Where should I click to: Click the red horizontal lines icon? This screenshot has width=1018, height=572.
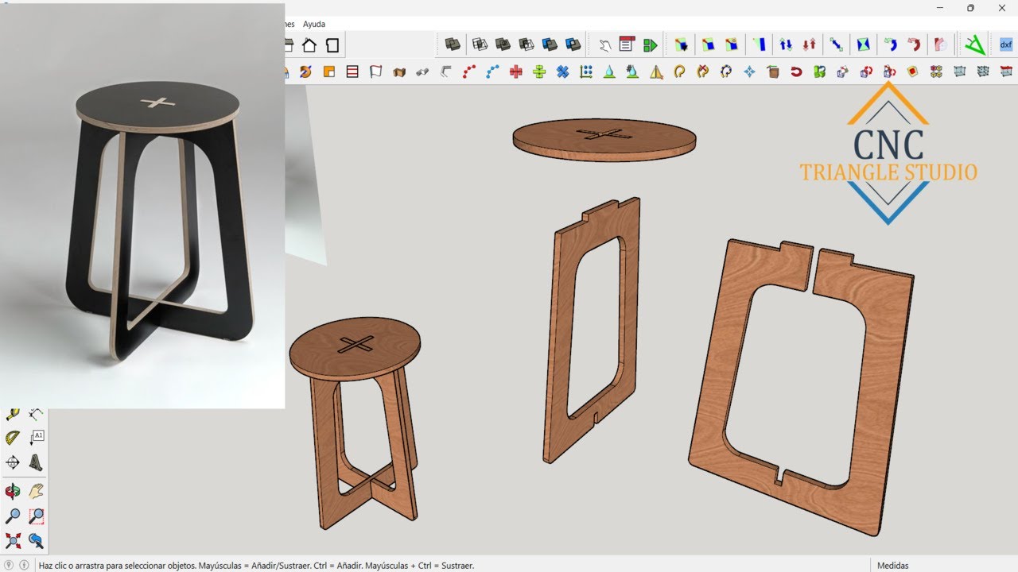click(x=352, y=71)
